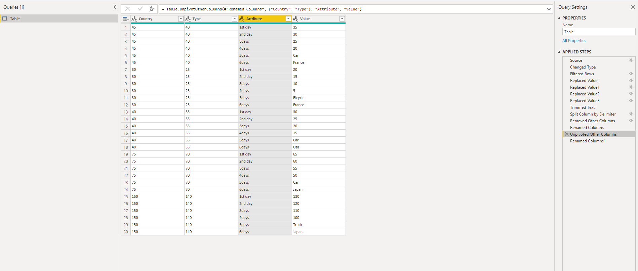Collapse the PROPERTIES section
This screenshot has width=638, height=271.
pyautogui.click(x=559, y=18)
